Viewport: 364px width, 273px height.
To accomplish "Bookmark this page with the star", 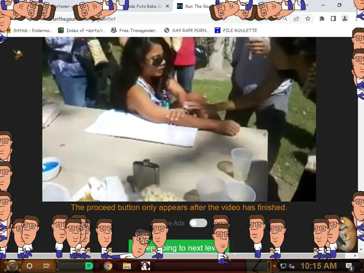I will 308,19.
